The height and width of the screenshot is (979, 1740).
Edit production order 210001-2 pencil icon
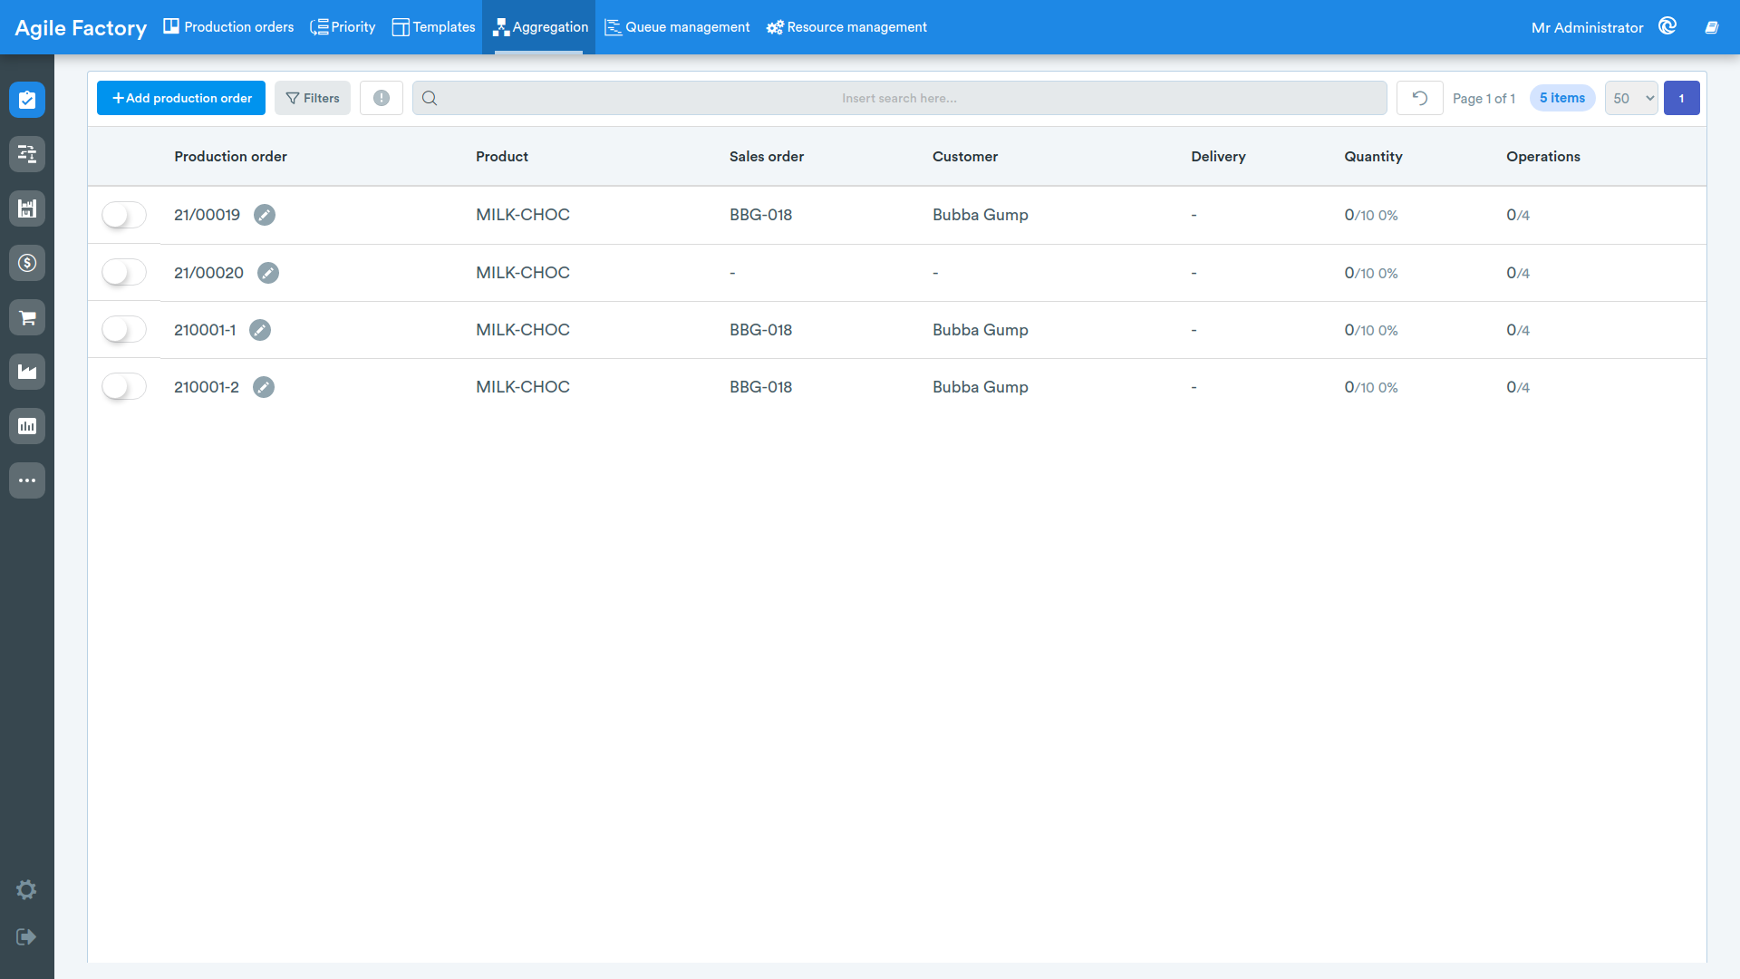tap(264, 387)
